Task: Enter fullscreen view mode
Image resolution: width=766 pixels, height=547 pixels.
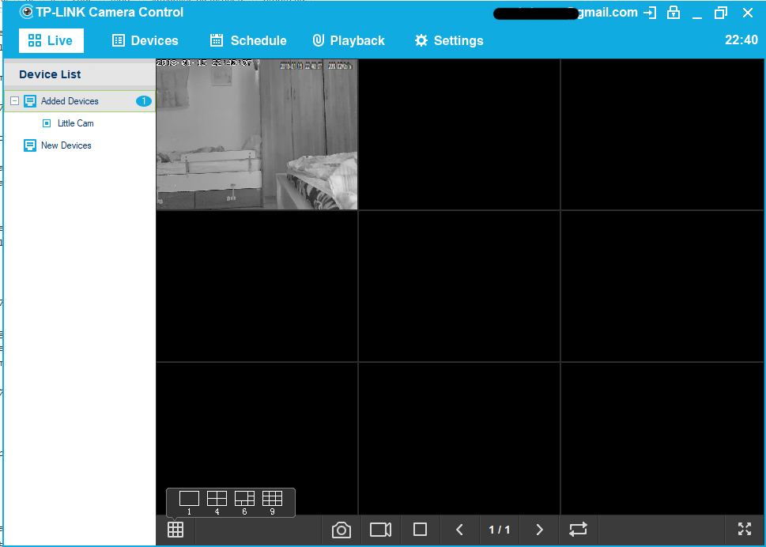Action: pos(744,530)
